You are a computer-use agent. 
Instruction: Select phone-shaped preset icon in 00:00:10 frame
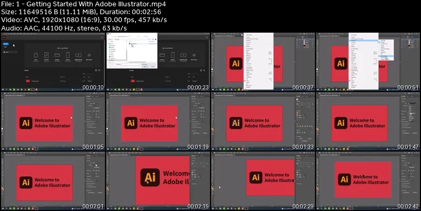click(x=68, y=55)
